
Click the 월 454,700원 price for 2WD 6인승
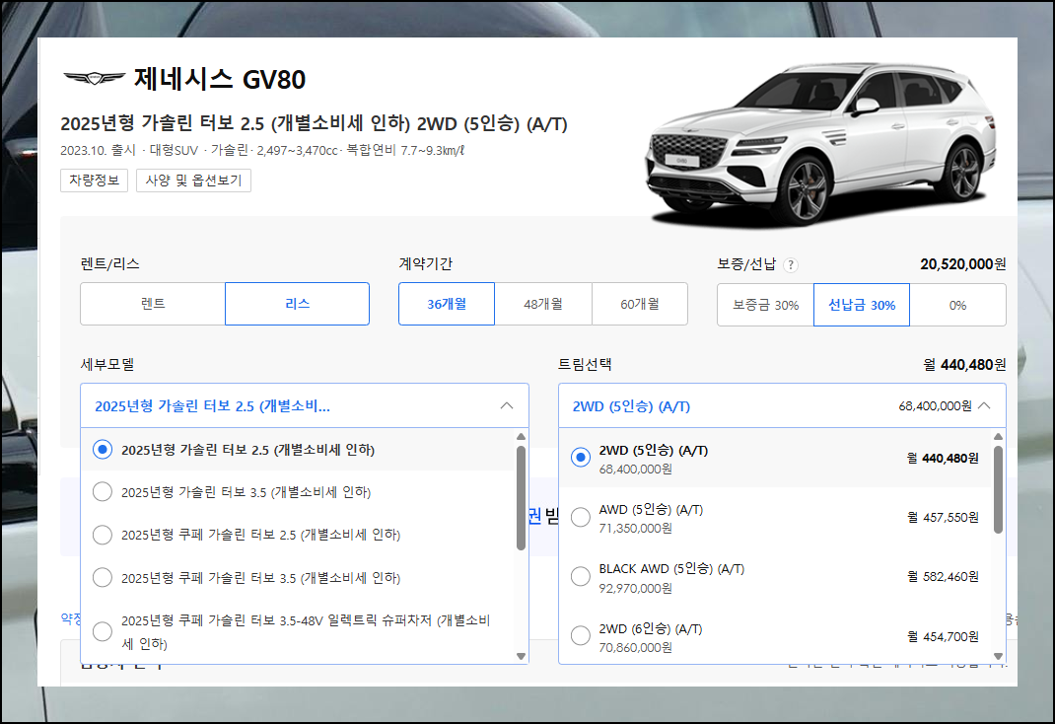point(943,636)
